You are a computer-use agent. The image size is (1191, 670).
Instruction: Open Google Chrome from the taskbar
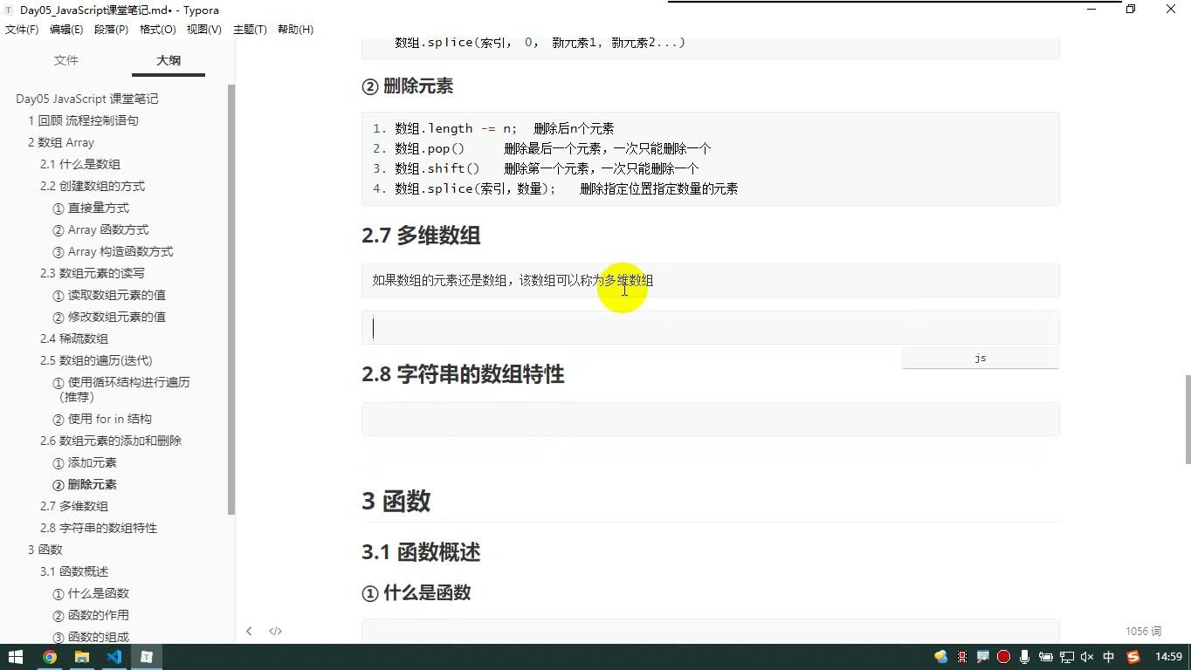click(50, 657)
